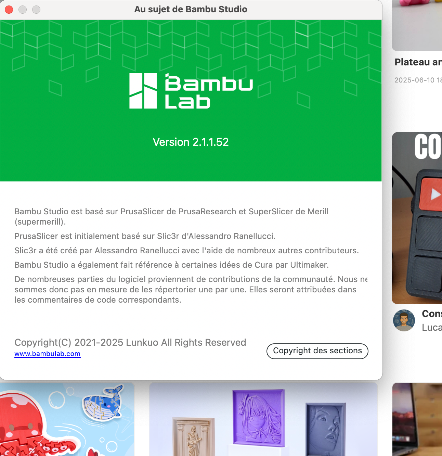Click the 2025-06-10 date label
Image resolution: width=442 pixels, height=456 pixels.
(x=418, y=80)
